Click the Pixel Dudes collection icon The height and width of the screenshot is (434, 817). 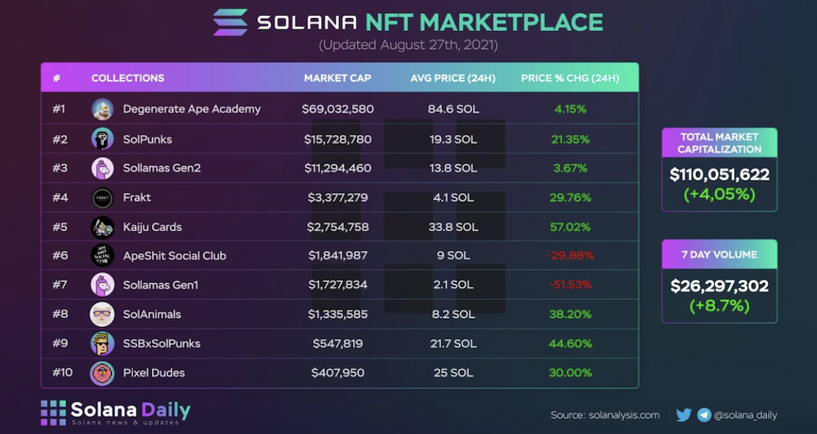102,373
